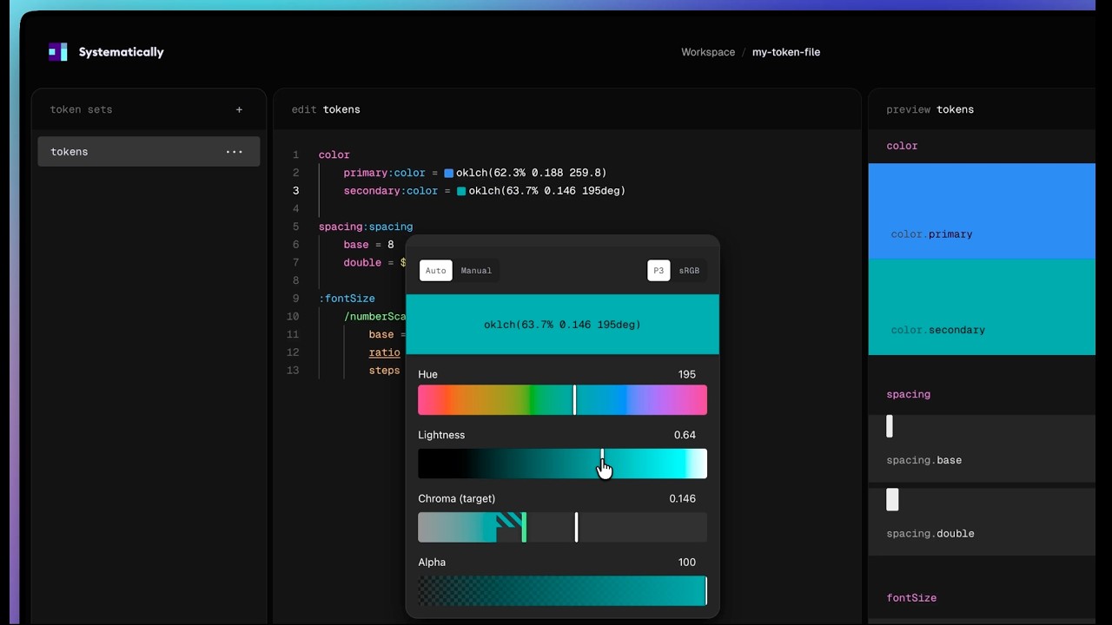The image size is (1112, 625).
Task: Switch chroma mode to Manual
Action: tap(476, 271)
